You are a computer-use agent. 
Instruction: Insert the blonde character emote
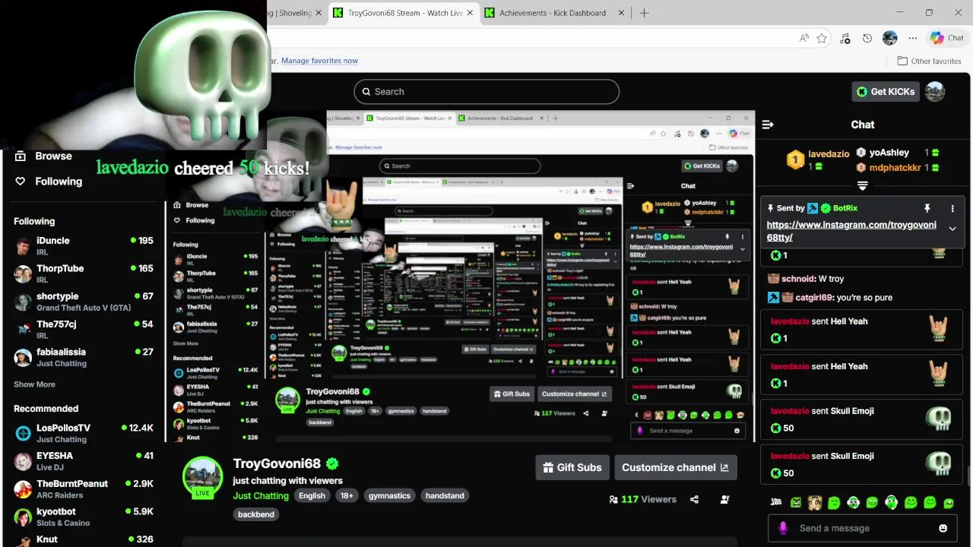(815, 502)
